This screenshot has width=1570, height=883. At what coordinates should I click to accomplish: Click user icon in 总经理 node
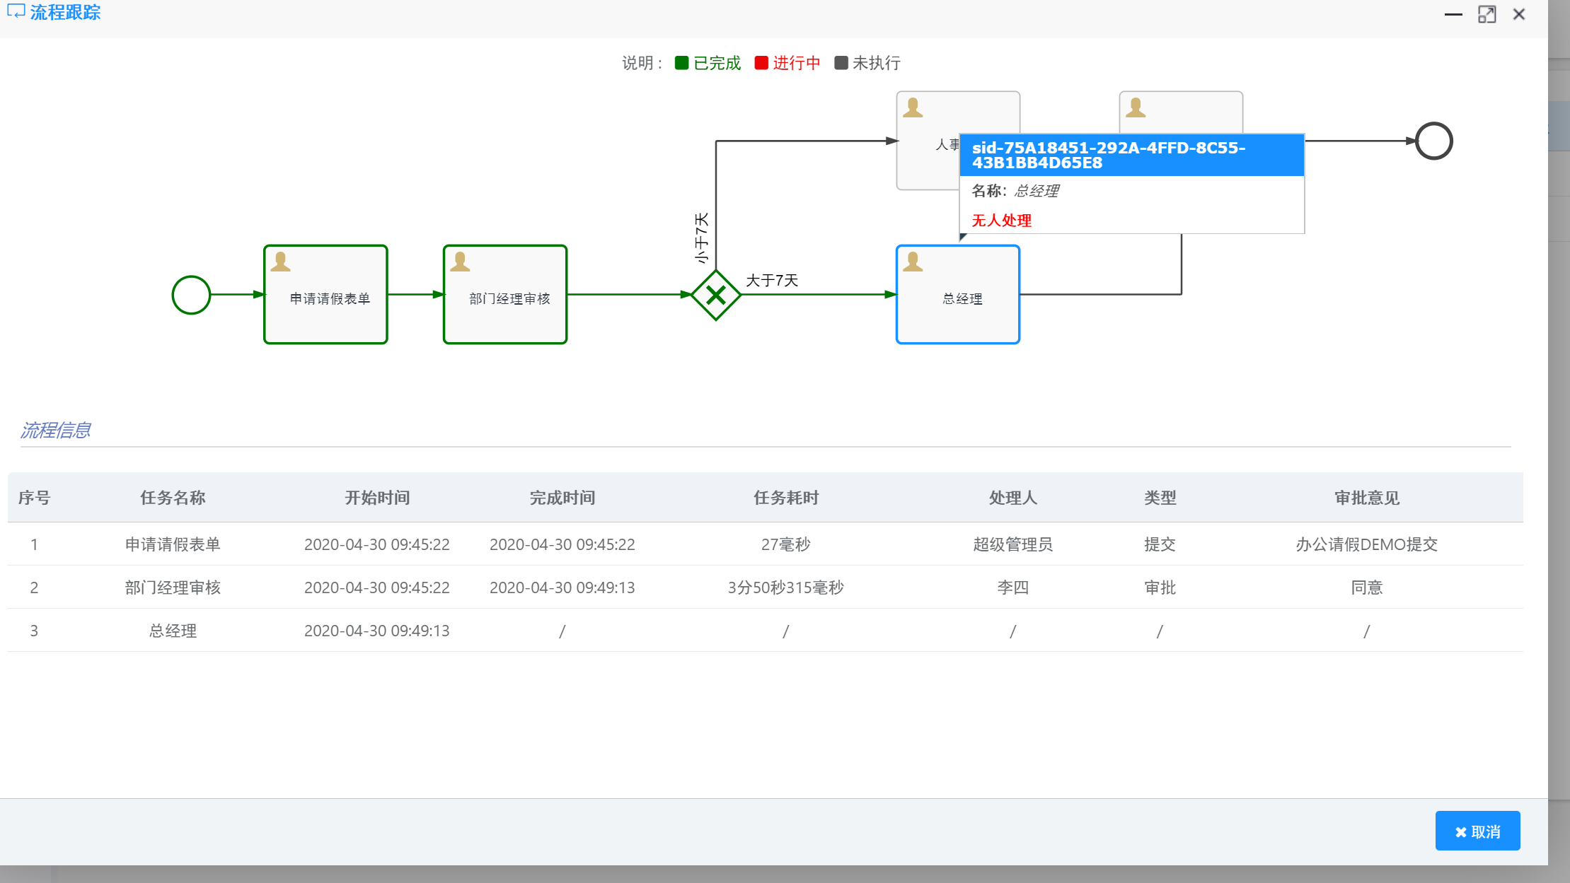[913, 262]
